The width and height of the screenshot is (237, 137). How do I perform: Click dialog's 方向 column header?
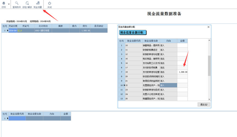[x=169, y=41]
